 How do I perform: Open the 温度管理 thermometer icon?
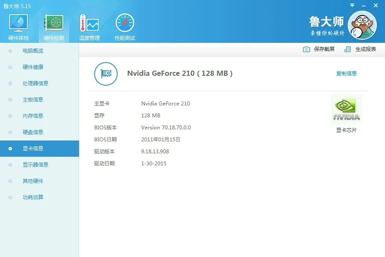89,23
